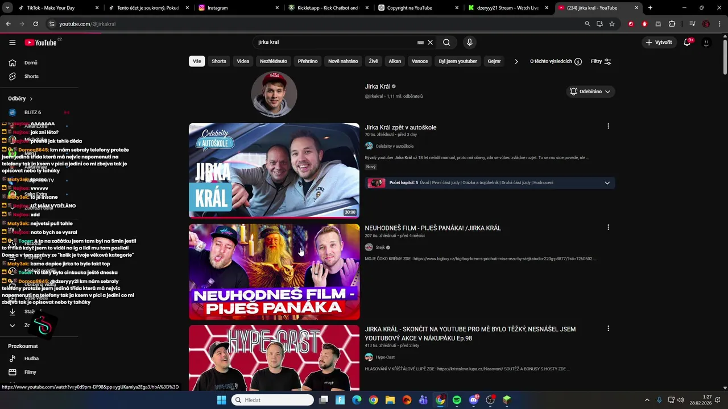Open the YouTube notifications bell
The height and width of the screenshot is (409, 728).
687,42
